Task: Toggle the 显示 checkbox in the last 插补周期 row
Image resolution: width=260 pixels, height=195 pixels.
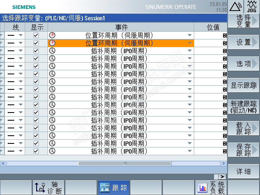Action: (36, 151)
